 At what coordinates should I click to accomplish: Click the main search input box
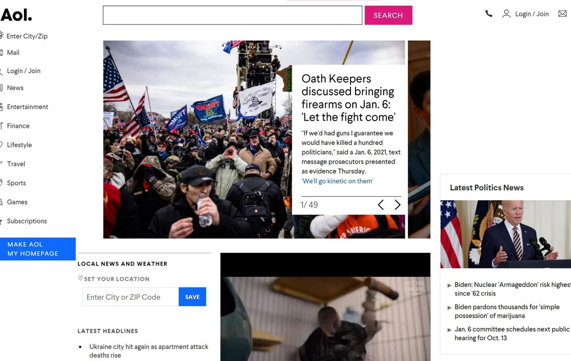click(x=233, y=15)
